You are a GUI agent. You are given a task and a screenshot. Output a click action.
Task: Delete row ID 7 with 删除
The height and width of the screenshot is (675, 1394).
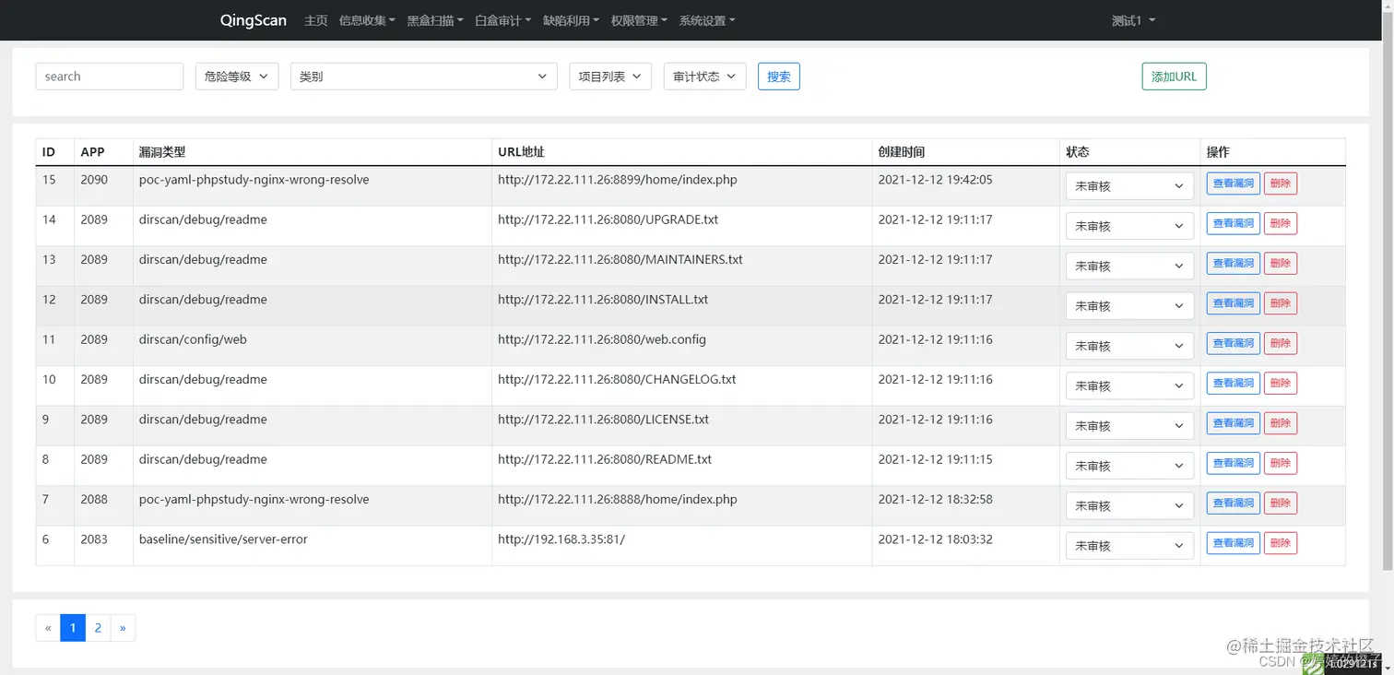pos(1281,503)
